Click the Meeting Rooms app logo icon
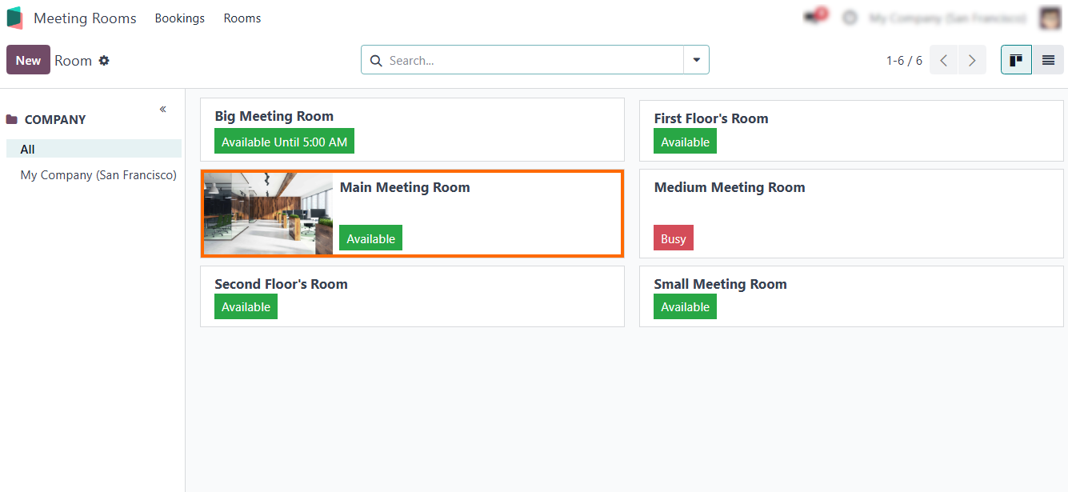The image size is (1068, 492). 14,18
